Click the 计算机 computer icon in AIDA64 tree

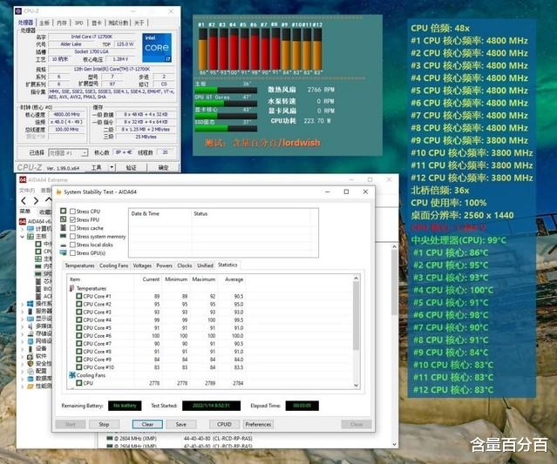(31, 229)
